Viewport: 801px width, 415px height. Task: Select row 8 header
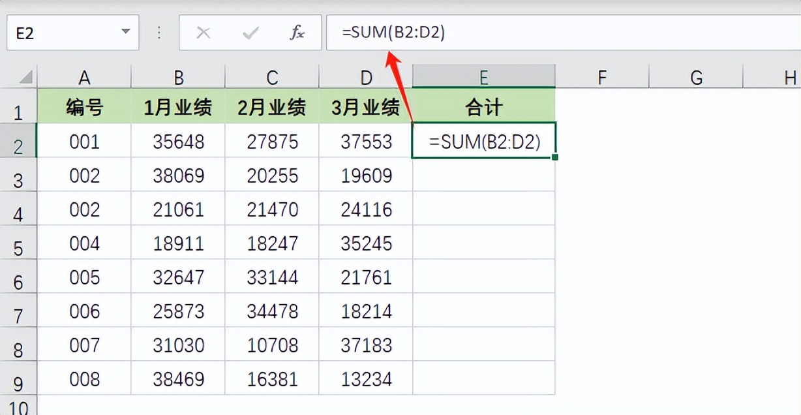pos(18,345)
